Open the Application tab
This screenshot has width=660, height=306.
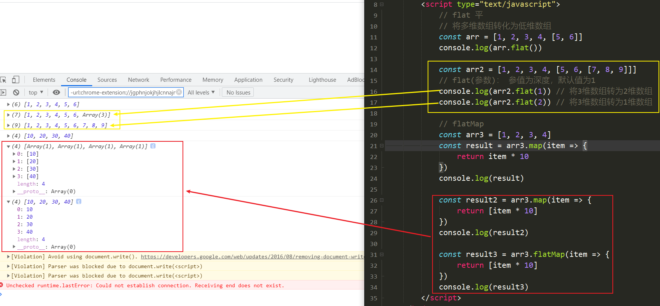(248, 80)
